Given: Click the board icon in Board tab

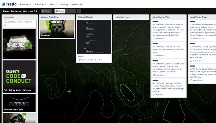Looking at the screenshot, I should pyautogui.click(x=57, y=11).
